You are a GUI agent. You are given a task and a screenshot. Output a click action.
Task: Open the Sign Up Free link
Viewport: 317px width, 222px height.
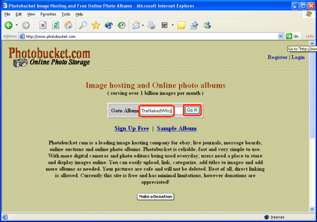tap(132, 128)
